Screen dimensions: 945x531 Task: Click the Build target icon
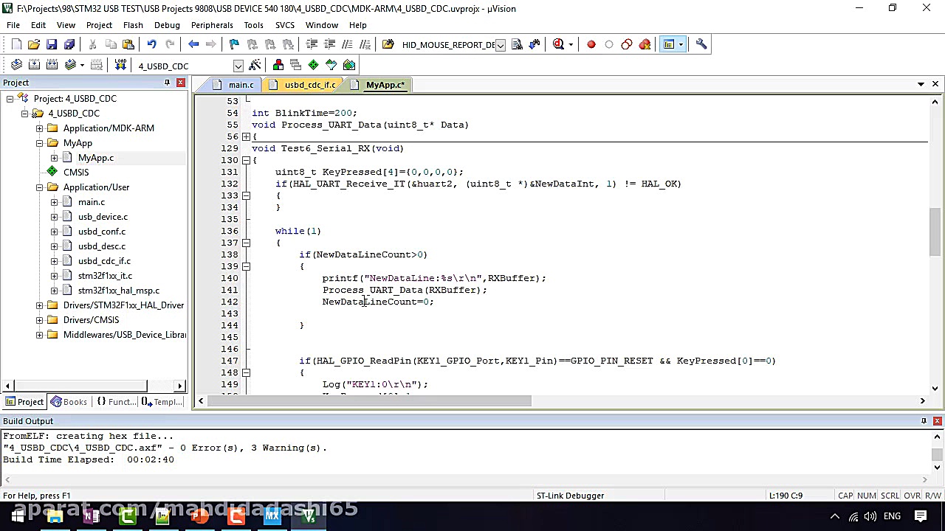pyautogui.click(x=34, y=66)
